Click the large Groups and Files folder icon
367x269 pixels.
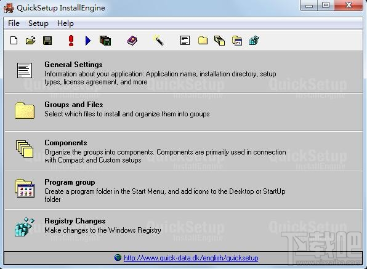[25, 110]
